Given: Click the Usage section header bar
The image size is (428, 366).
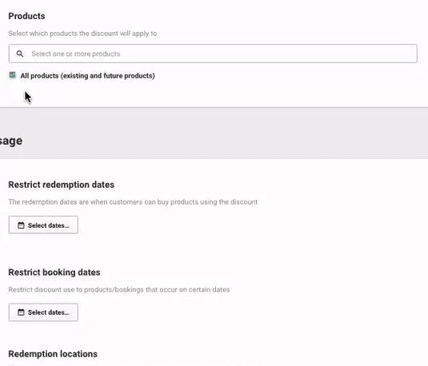Looking at the screenshot, I should point(214,133).
